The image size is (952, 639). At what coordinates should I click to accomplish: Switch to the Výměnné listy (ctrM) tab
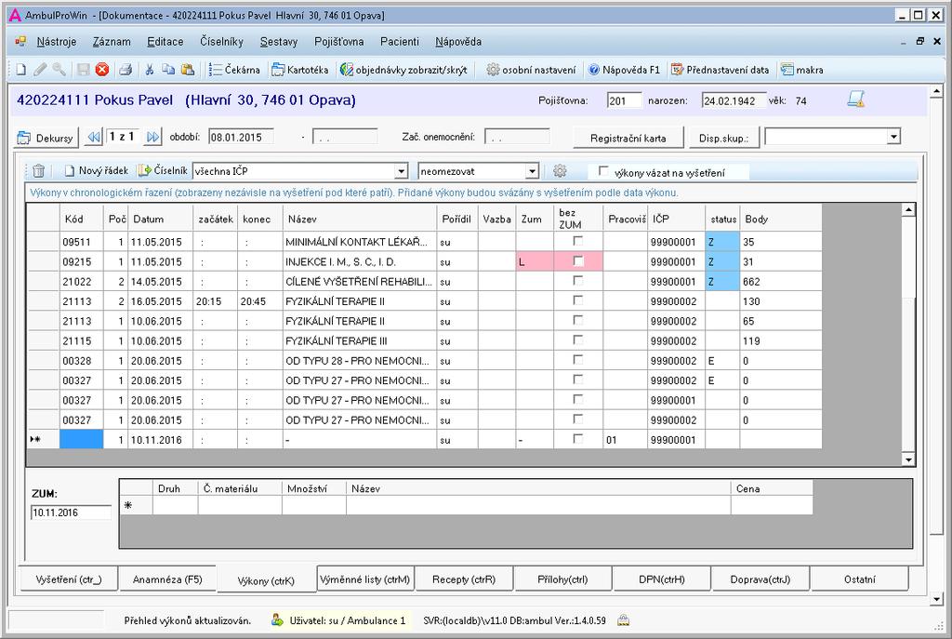pos(364,579)
